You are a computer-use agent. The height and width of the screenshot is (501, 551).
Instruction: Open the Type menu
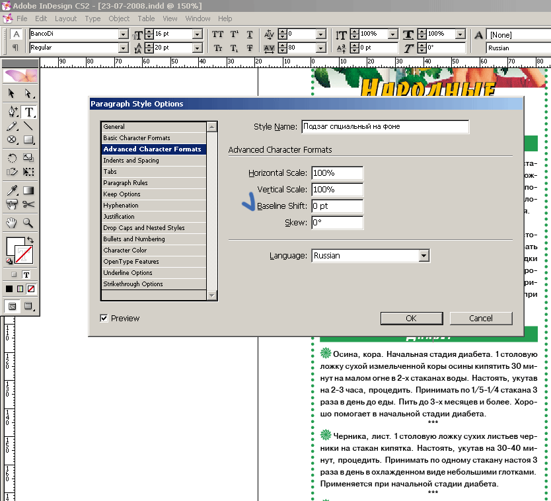92,19
